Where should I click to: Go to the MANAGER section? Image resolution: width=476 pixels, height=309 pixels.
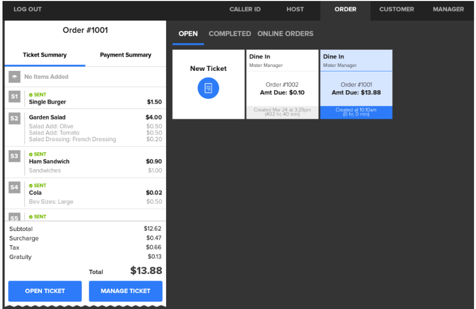point(448,9)
